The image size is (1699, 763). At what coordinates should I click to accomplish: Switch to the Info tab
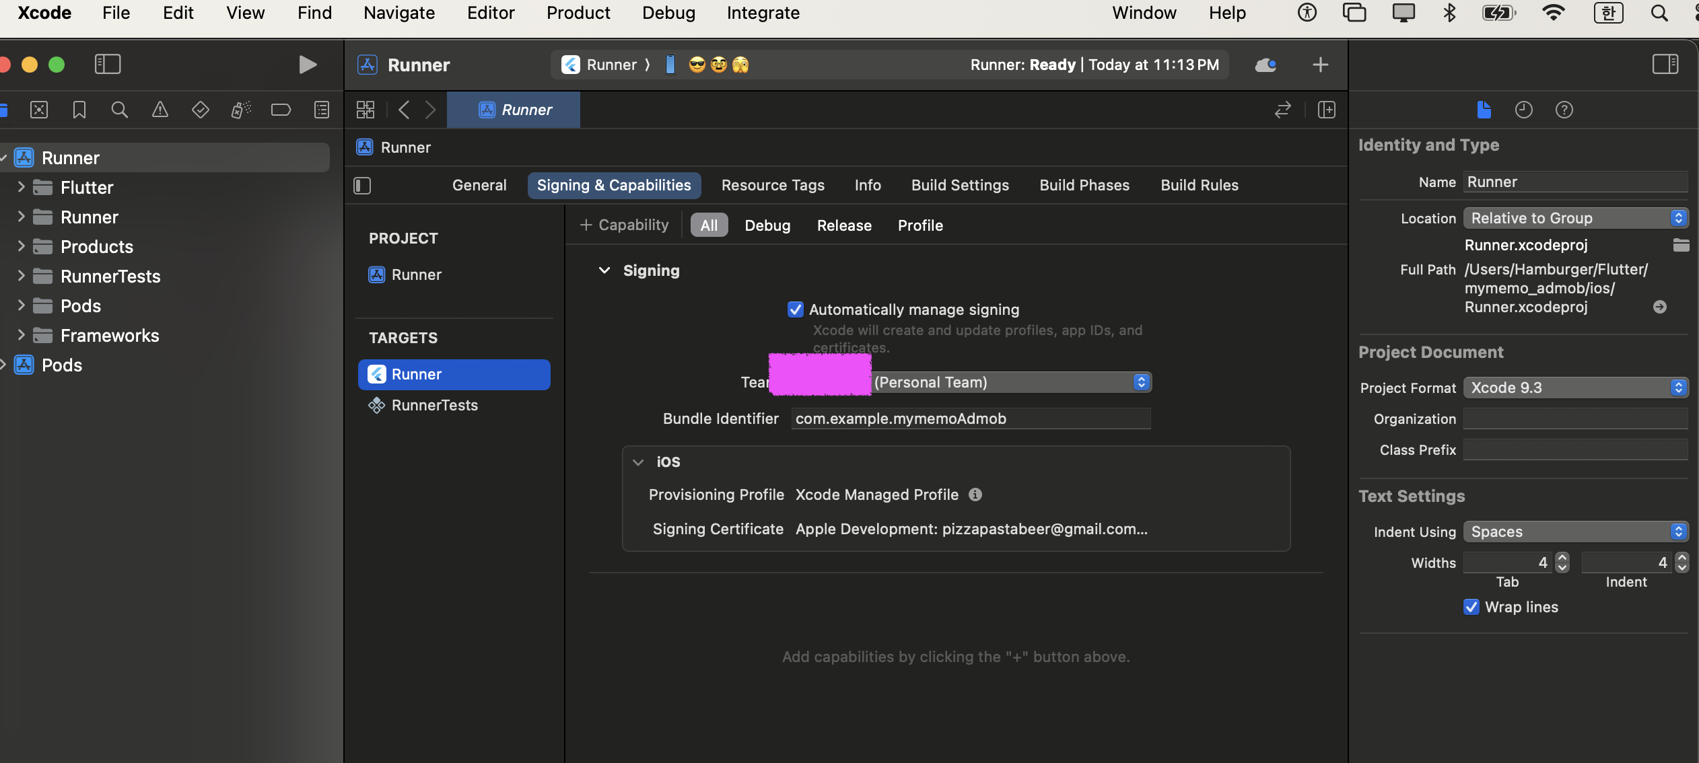(868, 186)
